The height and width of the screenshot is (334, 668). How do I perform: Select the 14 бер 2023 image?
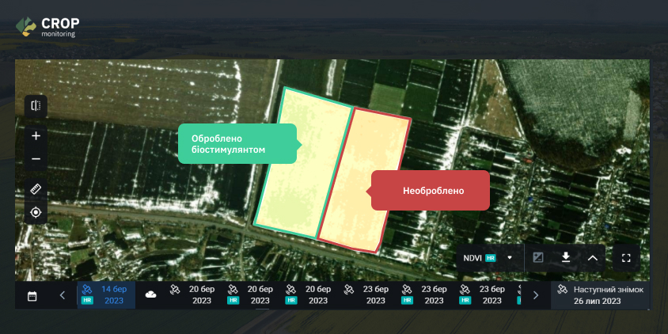pyautogui.click(x=106, y=294)
